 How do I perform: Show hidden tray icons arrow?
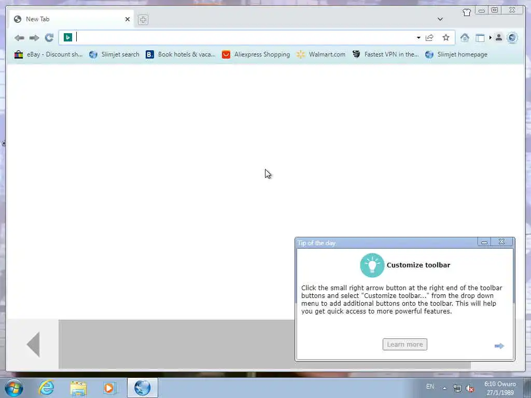[x=444, y=388]
